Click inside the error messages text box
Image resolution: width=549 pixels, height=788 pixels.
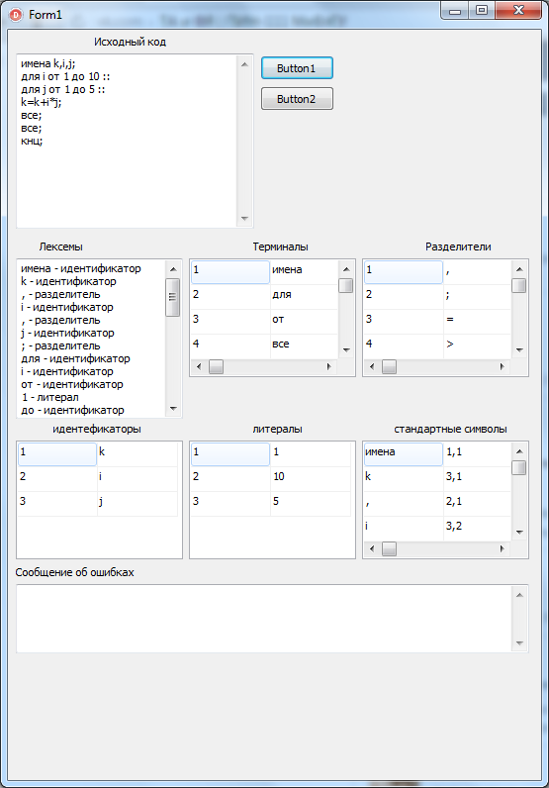point(264,619)
